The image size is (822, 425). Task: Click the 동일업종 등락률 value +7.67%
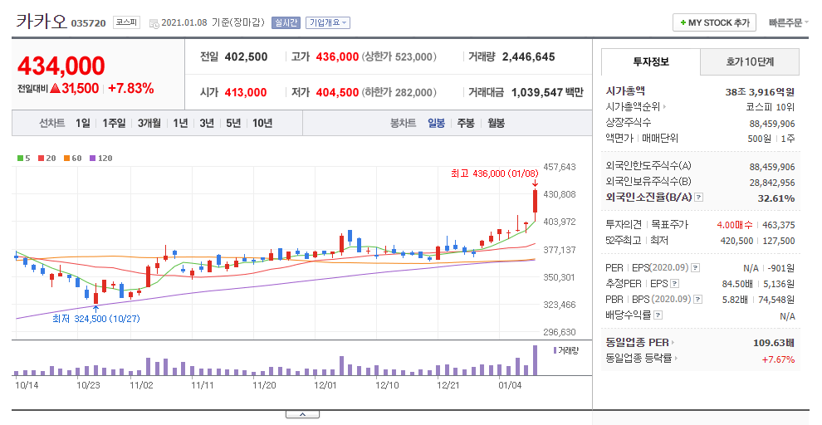778,359
